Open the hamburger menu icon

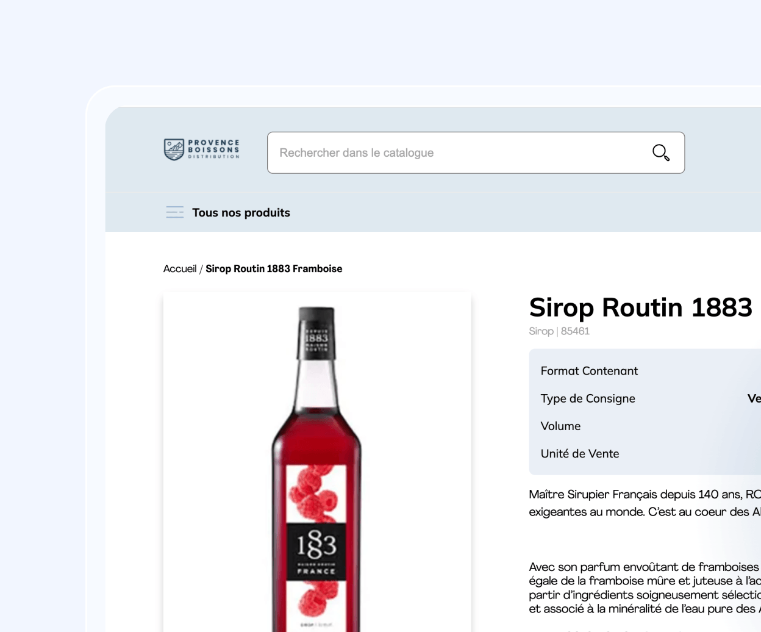(x=175, y=212)
